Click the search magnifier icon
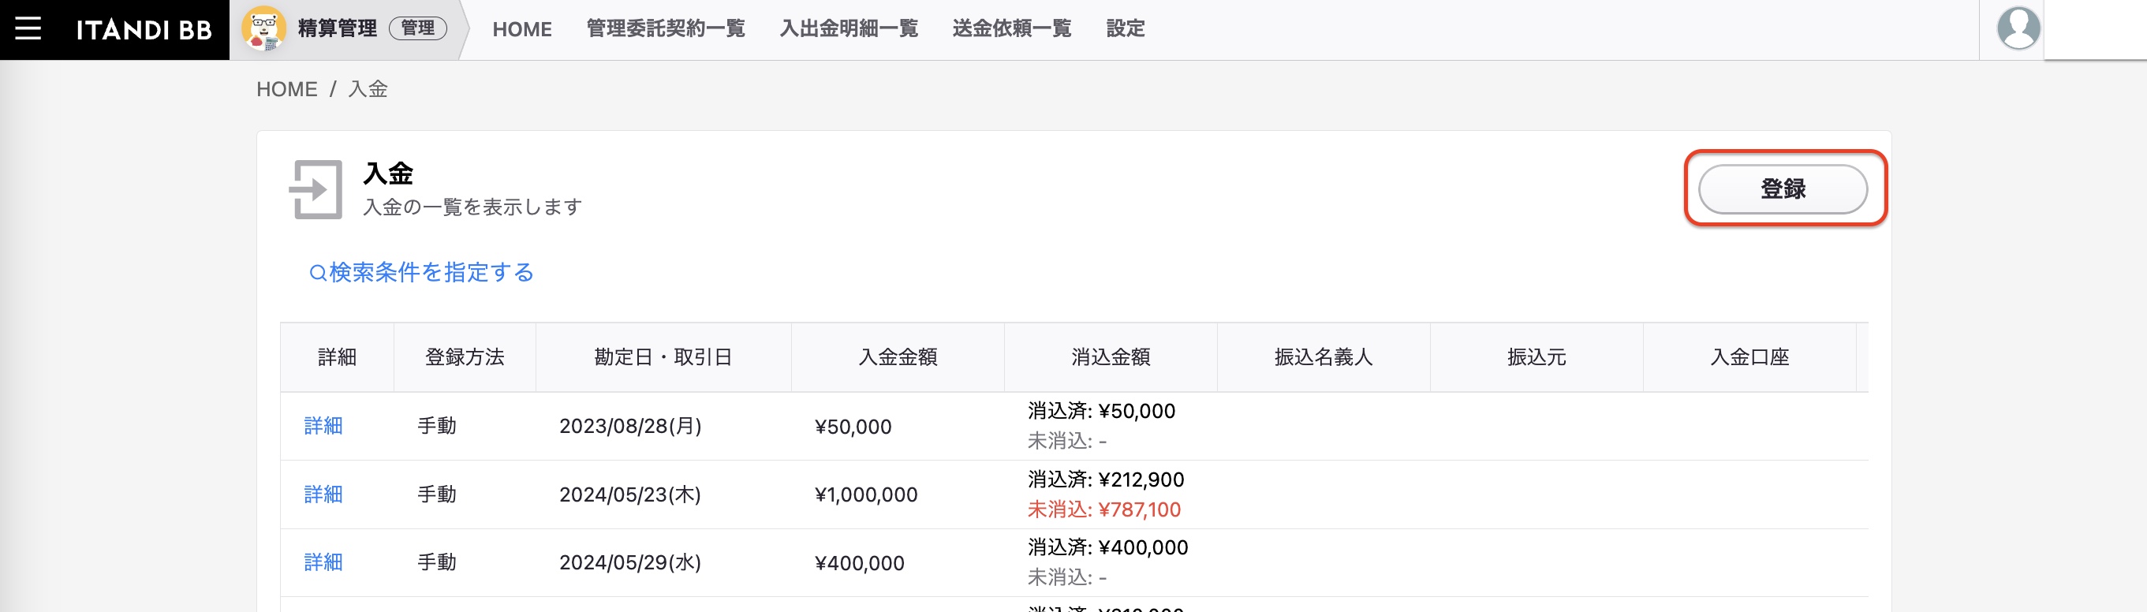Screen dimensions: 2147x612 pos(318,273)
